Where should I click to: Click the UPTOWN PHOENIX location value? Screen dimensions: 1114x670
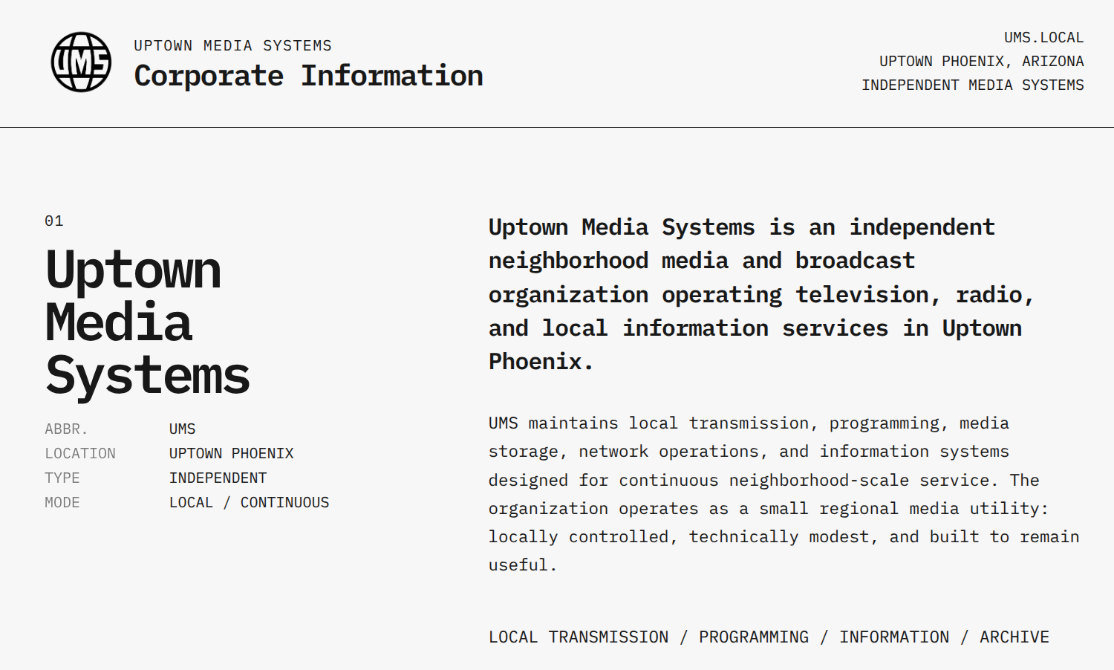pyautogui.click(x=232, y=453)
